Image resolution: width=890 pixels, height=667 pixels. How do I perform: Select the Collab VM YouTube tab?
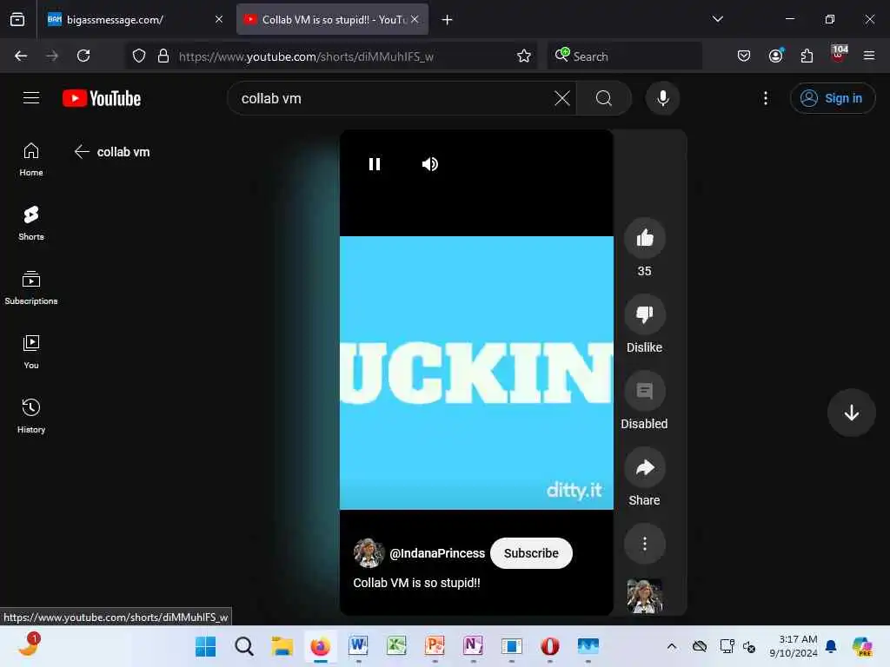332,20
